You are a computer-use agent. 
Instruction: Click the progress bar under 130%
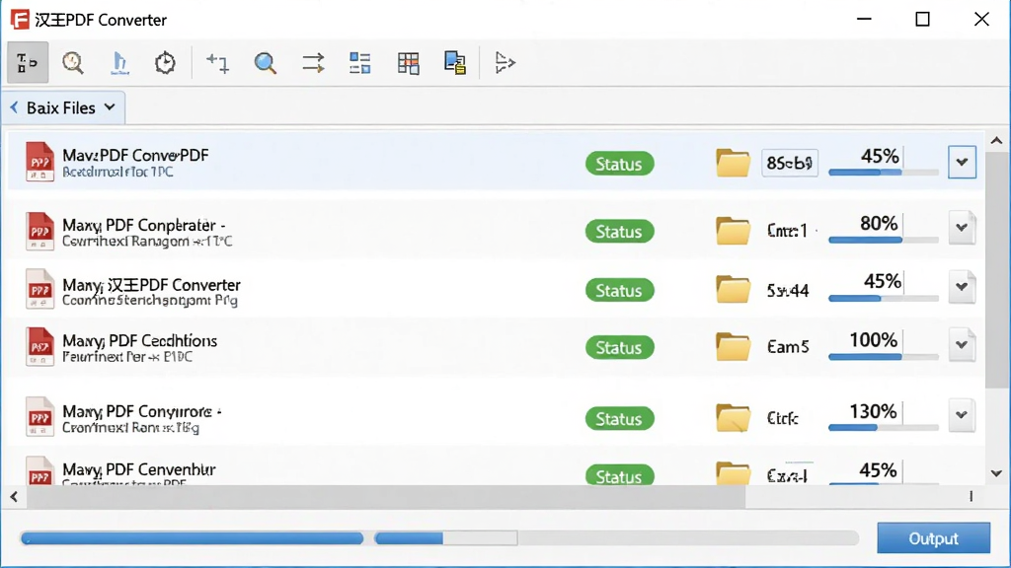coord(884,427)
